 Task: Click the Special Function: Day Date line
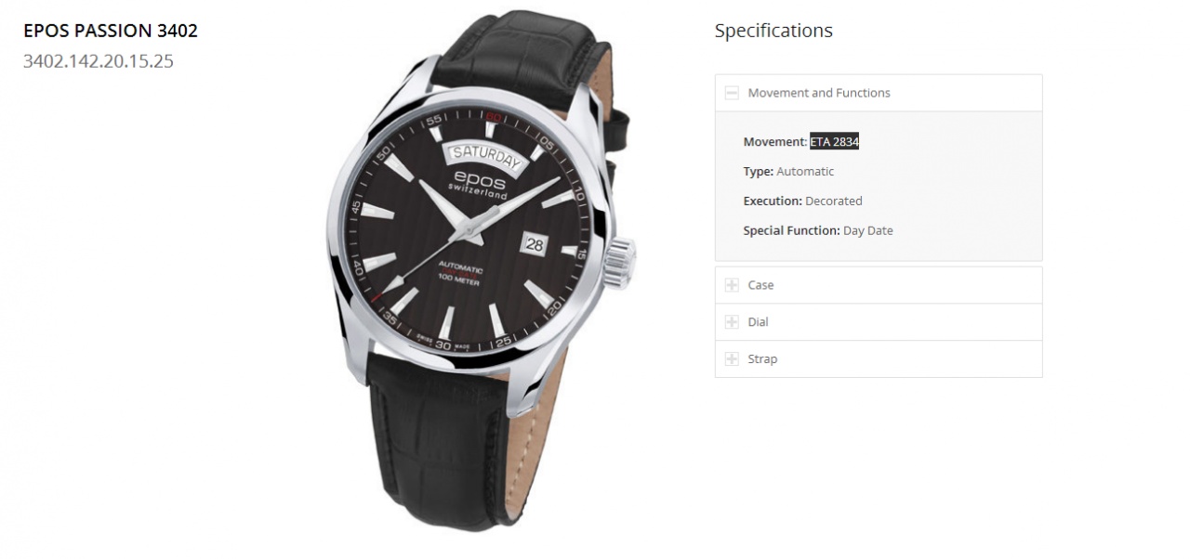point(818,231)
